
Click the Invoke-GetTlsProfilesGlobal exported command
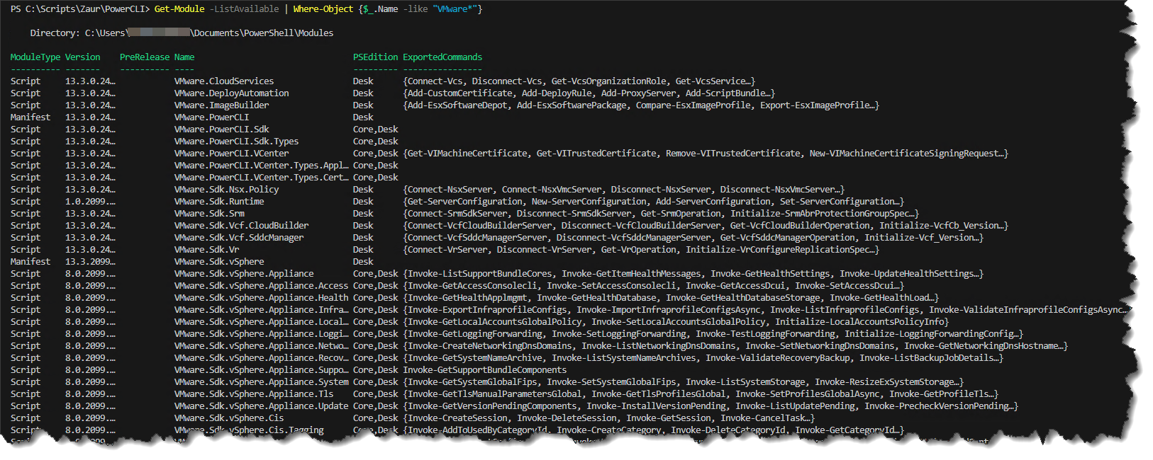coord(659,394)
